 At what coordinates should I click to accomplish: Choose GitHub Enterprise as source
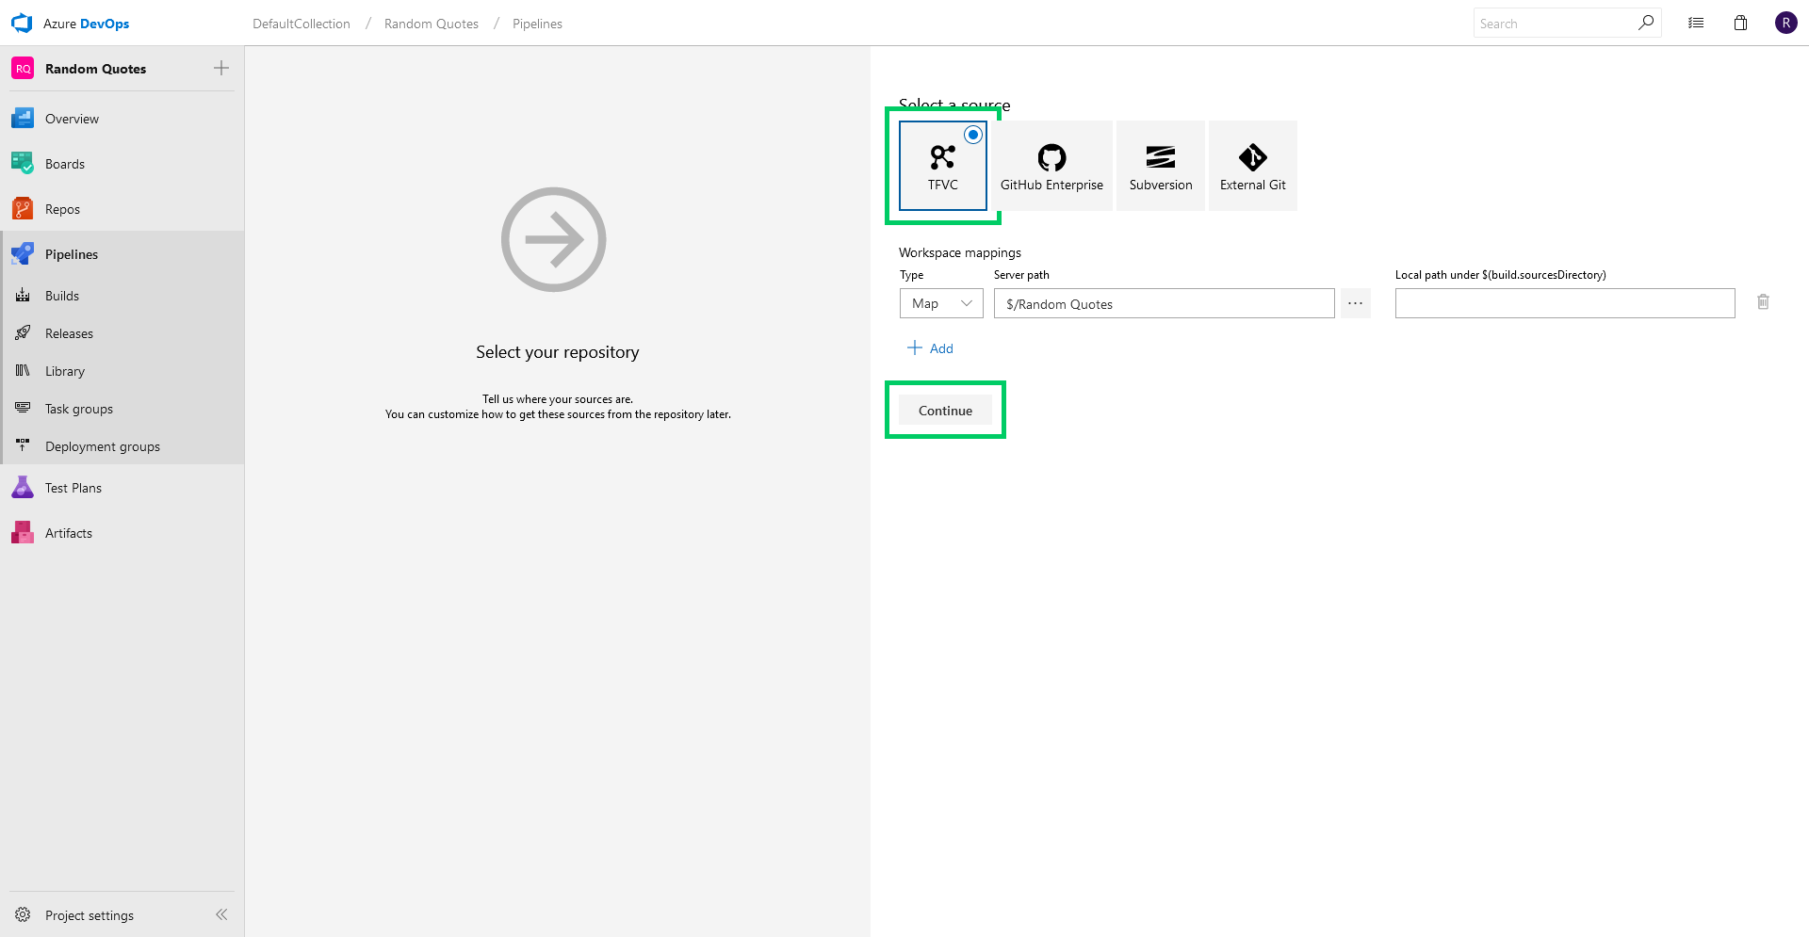(1051, 166)
